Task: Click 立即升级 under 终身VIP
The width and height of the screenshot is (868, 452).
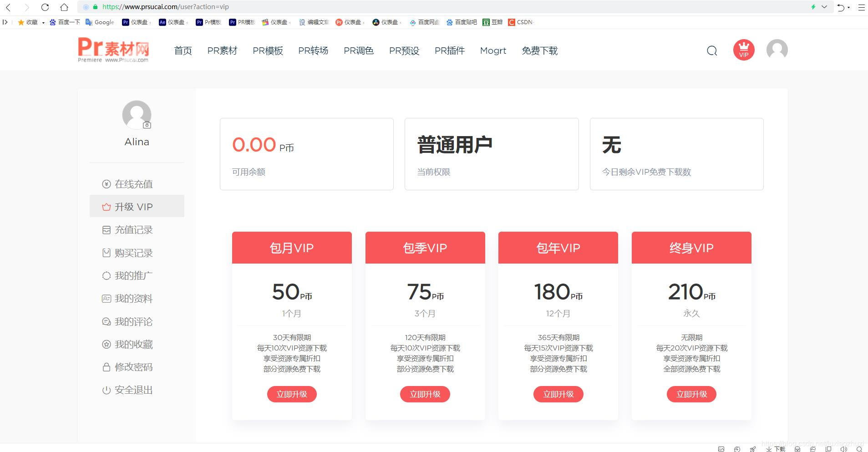Action: (x=691, y=394)
